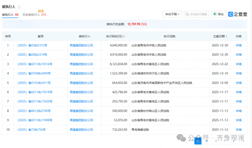Click court 山东省潍坊市坊子区人民法院

point(150,73)
